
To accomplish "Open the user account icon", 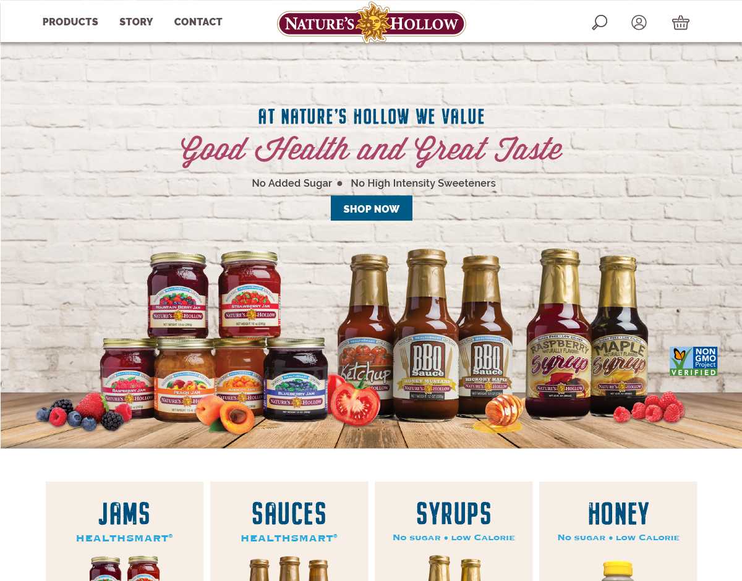I will (x=639, y=22).
